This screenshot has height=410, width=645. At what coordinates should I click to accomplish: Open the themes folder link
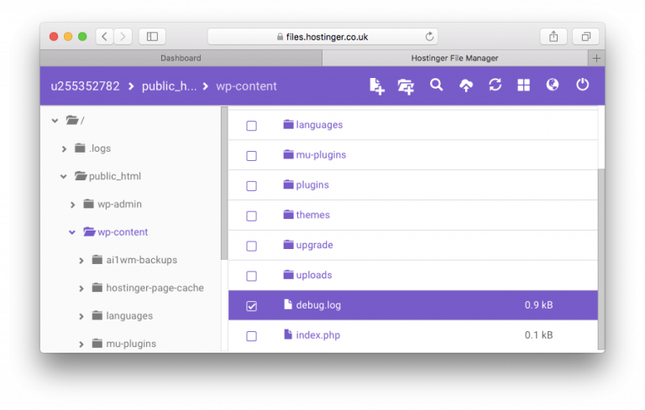tap(312, 215)
